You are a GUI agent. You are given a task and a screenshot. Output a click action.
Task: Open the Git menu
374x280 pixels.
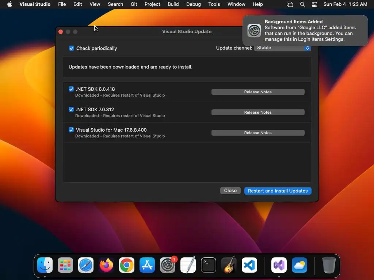pyautogui.click(x=134, y=4)
